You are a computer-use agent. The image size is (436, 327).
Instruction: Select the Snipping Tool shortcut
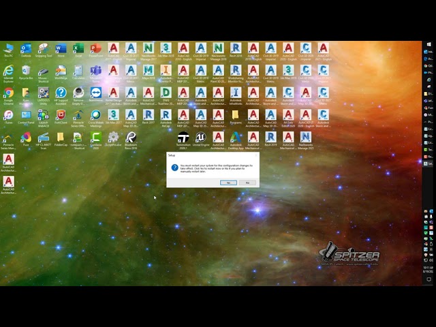[x=44, y=50]
